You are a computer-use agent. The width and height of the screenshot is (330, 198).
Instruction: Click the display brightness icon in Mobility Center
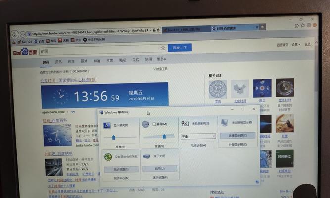[107, 125]
